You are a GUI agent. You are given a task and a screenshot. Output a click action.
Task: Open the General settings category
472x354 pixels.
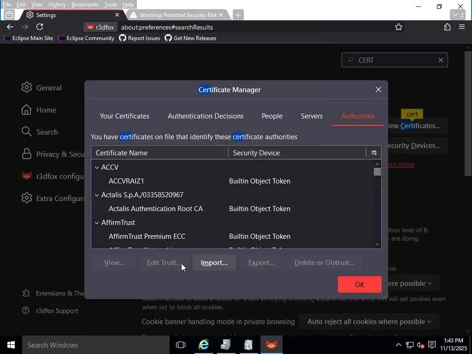click(x=41, y=88)
